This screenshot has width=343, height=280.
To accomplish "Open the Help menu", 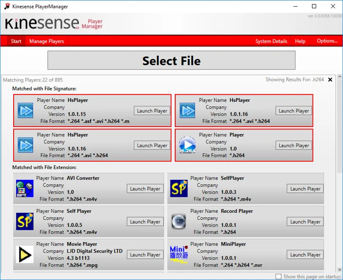I will click(300, 41).
